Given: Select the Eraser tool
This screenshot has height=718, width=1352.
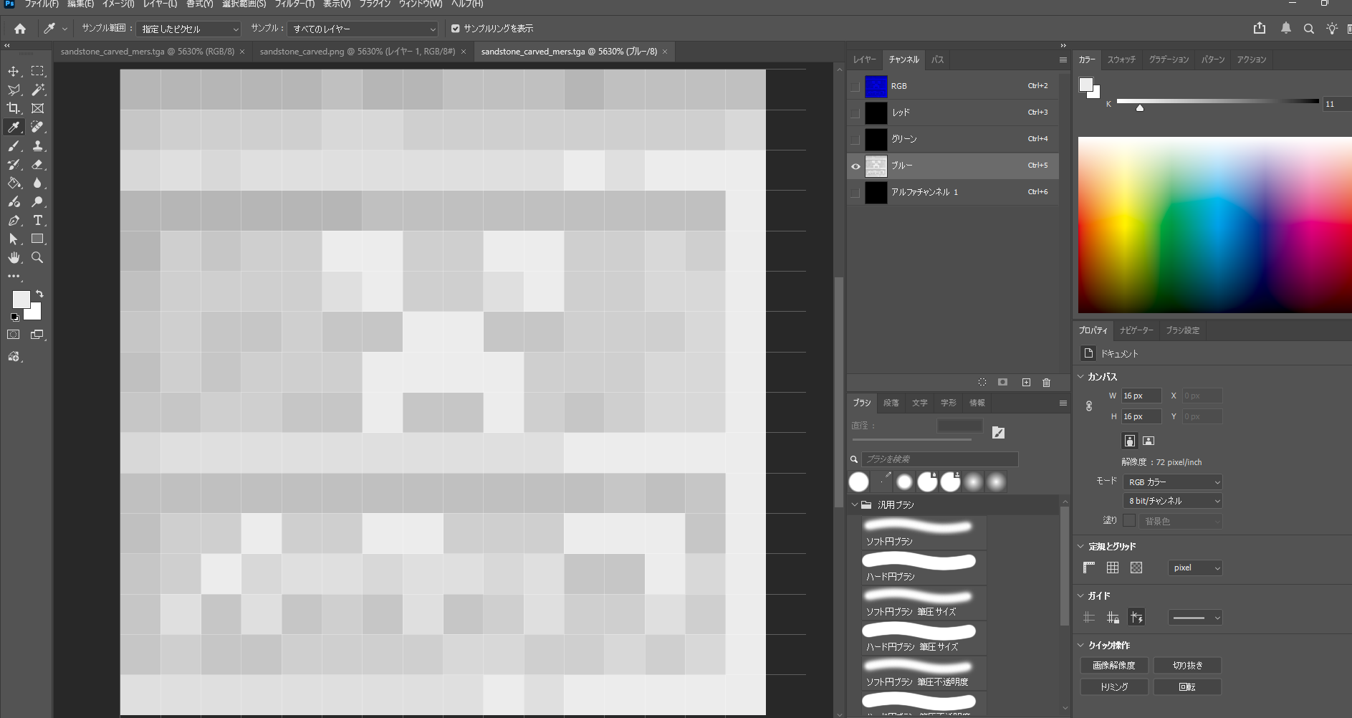Looking at the screenshot, I should (38, 164).
